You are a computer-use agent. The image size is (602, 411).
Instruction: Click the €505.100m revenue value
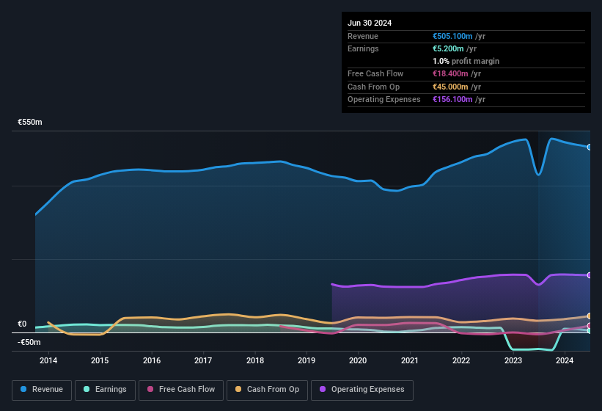coord(452,36)
